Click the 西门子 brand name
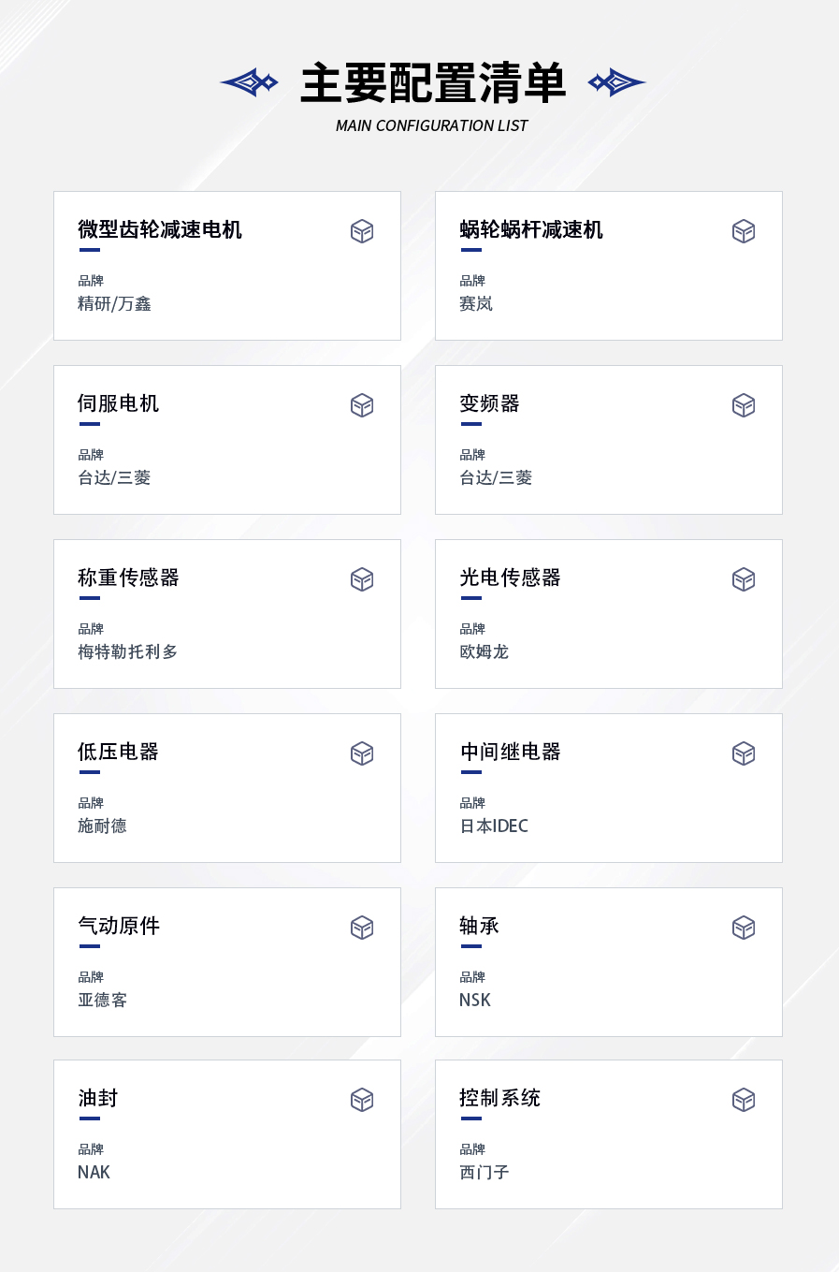839x1272 pixels. (x=485, y=1172)
